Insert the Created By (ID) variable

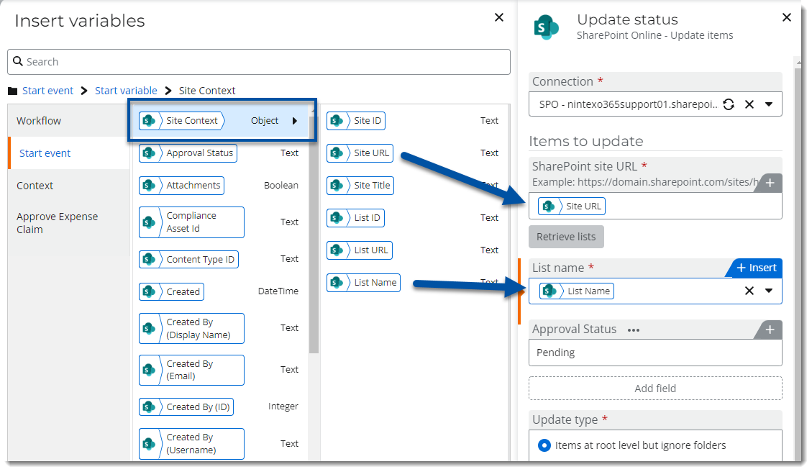(186, 407)
